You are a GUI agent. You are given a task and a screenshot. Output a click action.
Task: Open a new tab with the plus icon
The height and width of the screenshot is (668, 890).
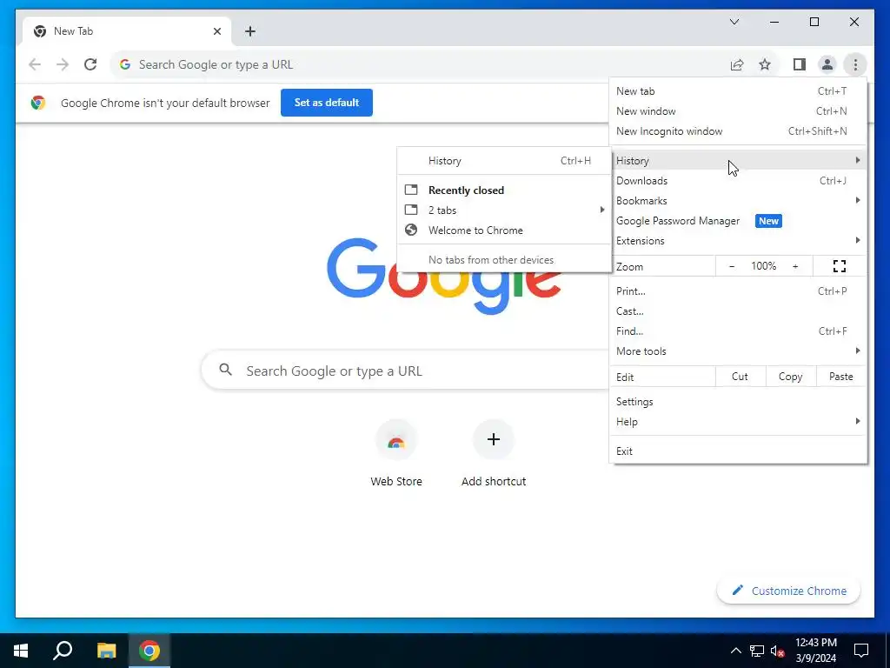[x=249, y=31]
